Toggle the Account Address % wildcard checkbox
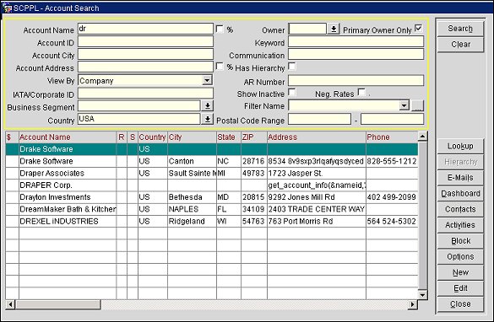This screenshot has width=494, height=322. pyautogui.click(x=220, y=67)
